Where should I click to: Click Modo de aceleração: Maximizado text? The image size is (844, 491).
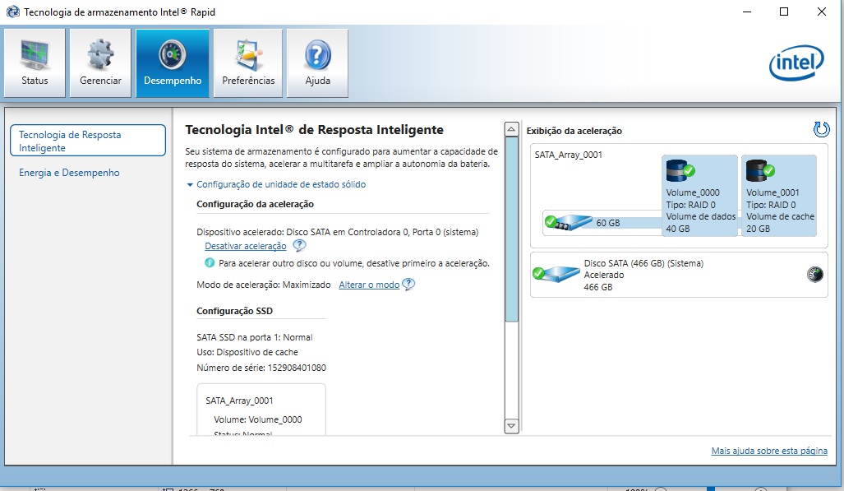pos(263,285)
